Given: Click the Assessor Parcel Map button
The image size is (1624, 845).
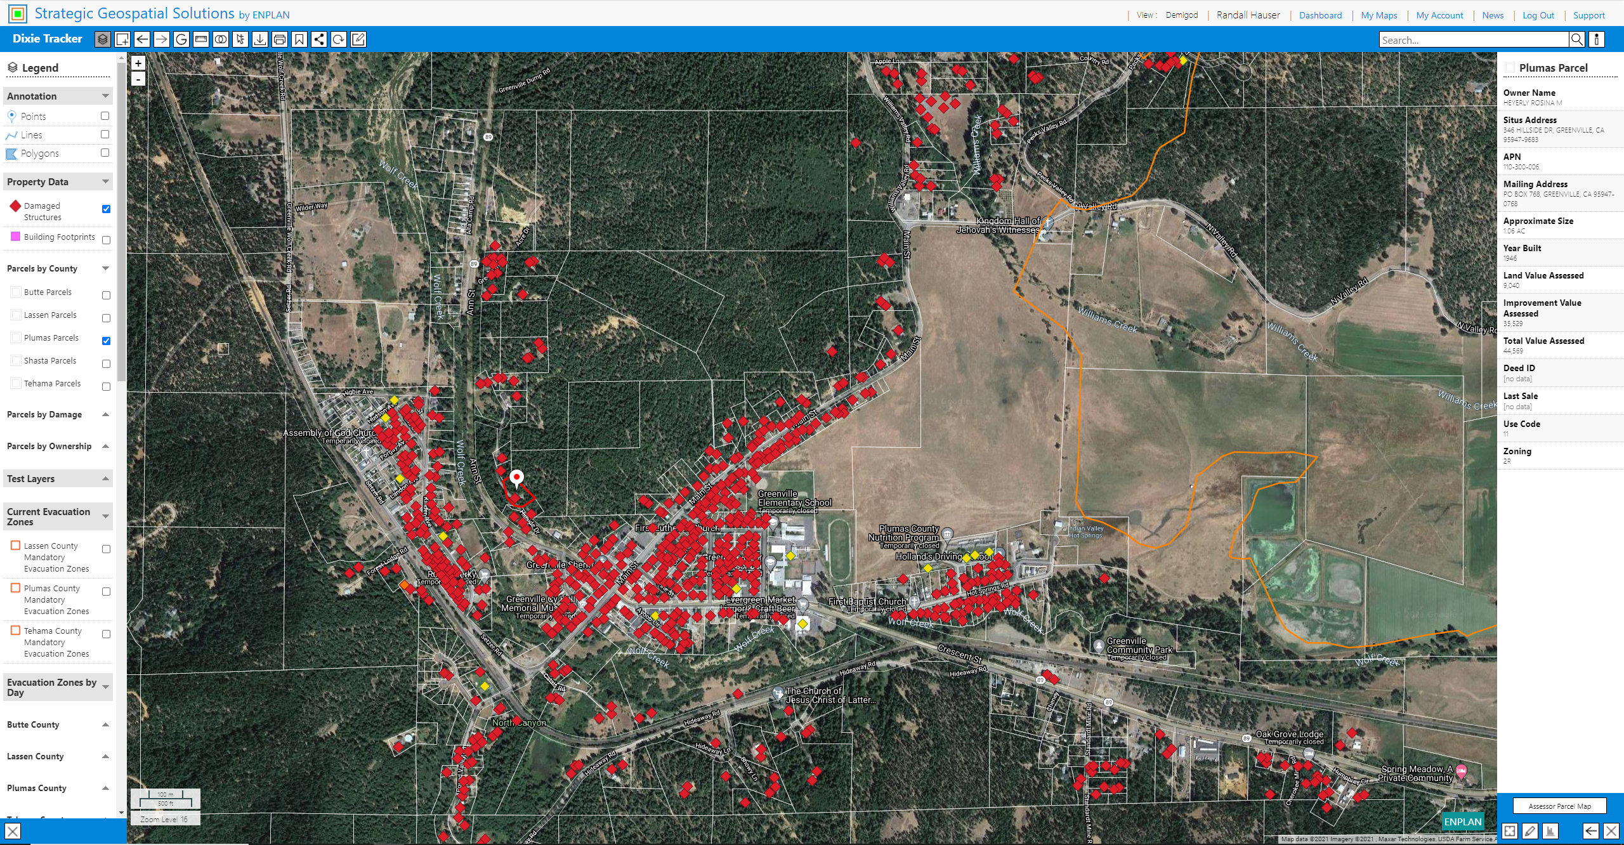Looking at the screenshot, I should click(1559, 806).
